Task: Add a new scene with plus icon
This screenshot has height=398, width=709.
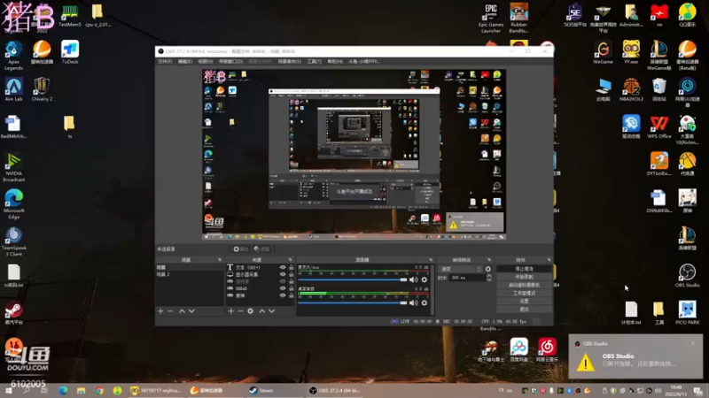Action: [x=160, y=311]
